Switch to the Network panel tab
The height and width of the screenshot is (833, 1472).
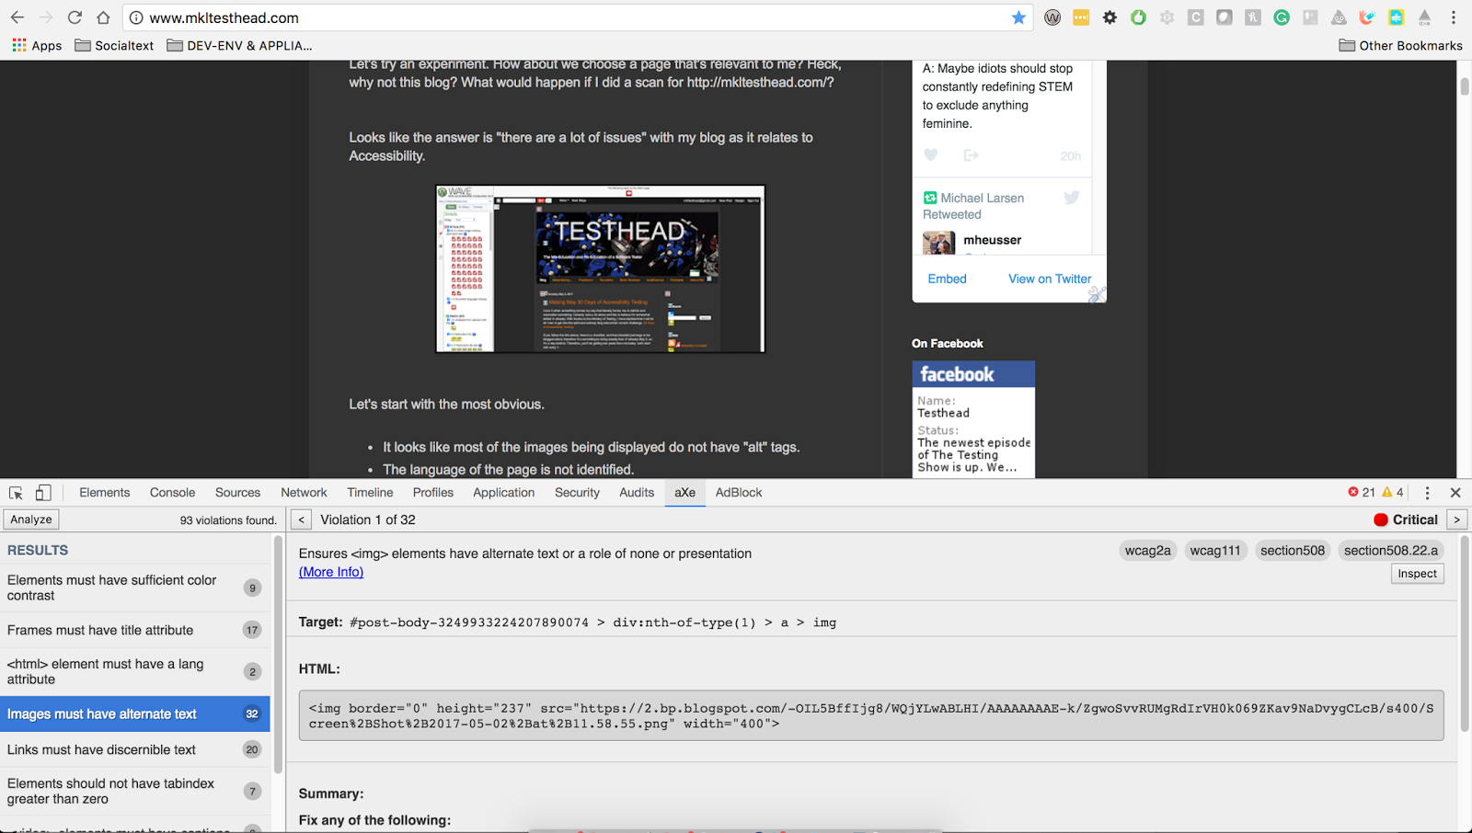click(x=304, y=493)
